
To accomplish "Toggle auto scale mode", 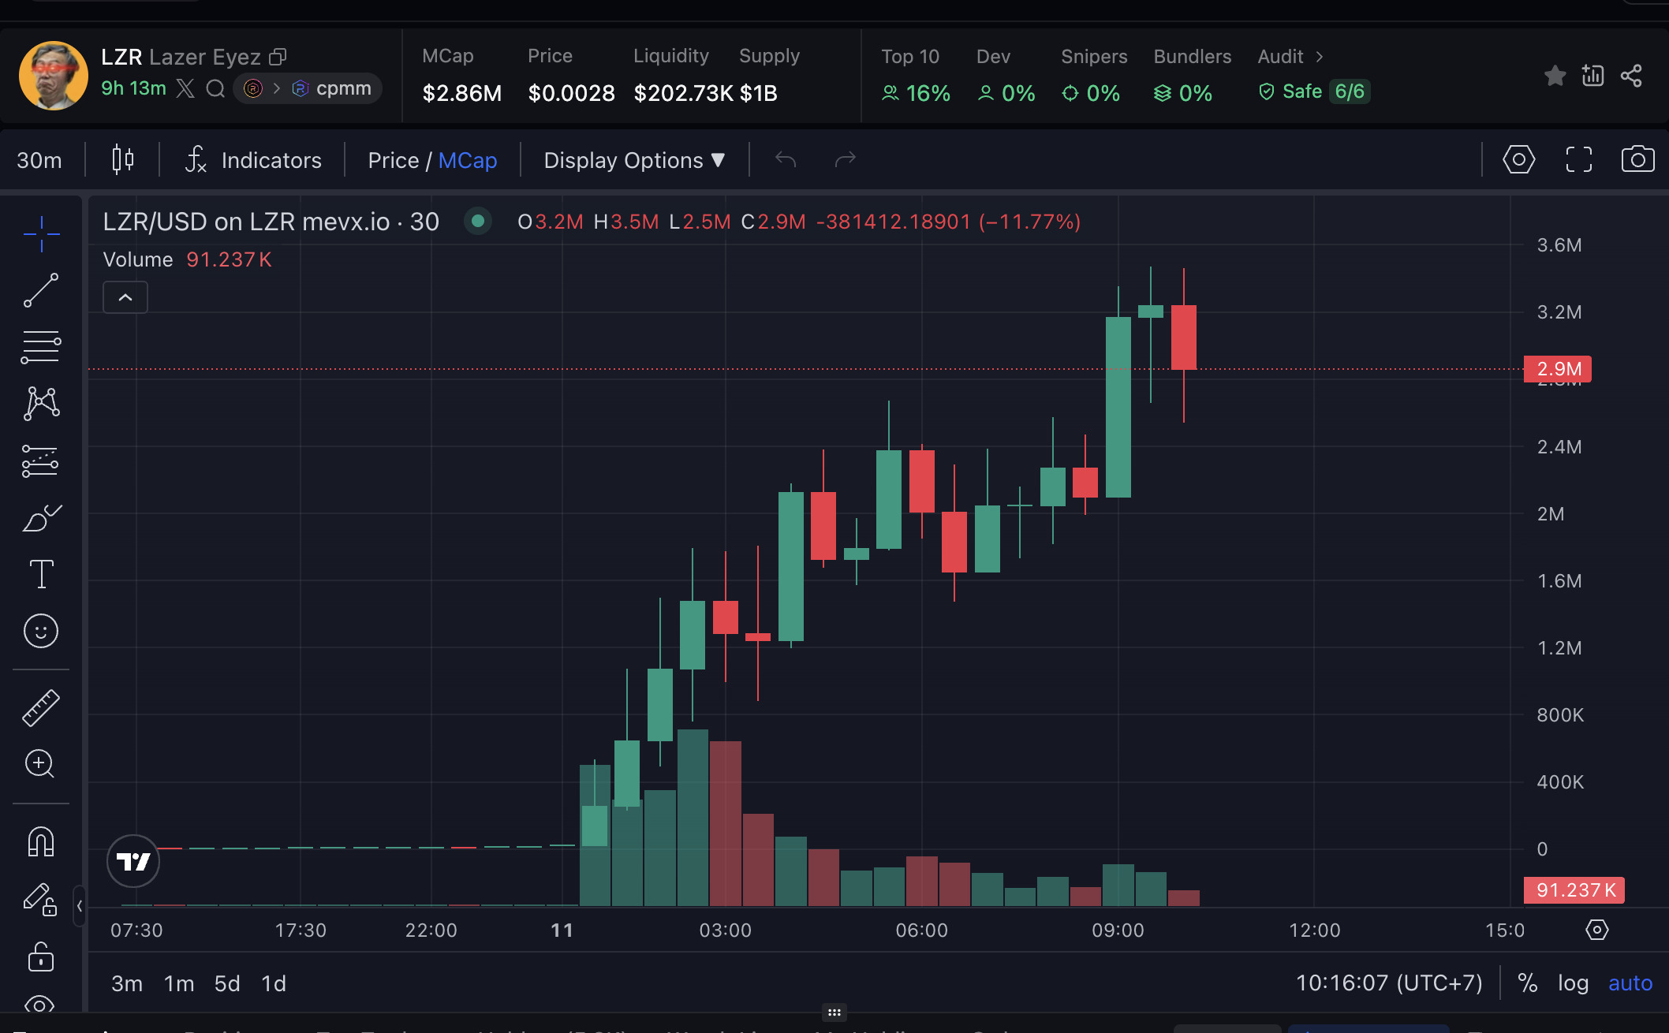I will (1630, 983).
